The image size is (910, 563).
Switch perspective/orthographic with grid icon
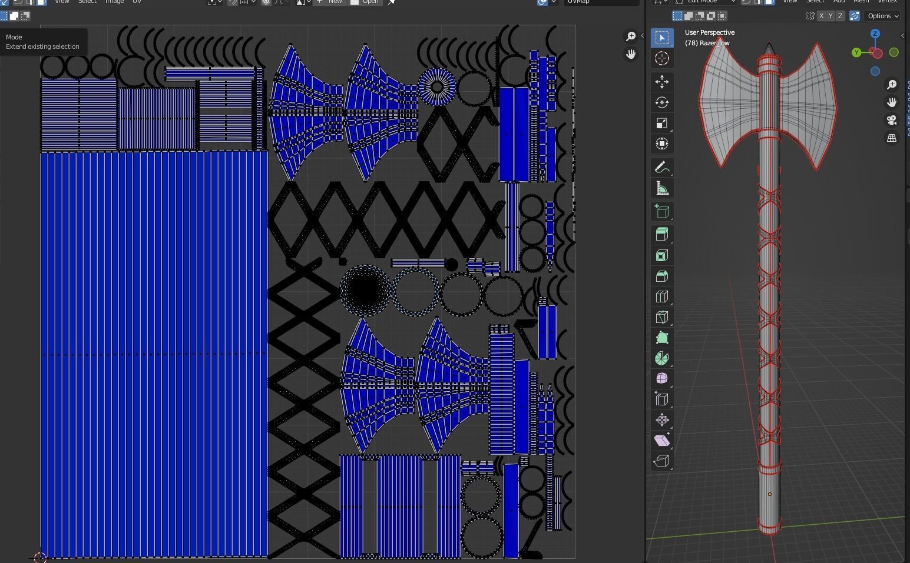(x=892, y=138)
